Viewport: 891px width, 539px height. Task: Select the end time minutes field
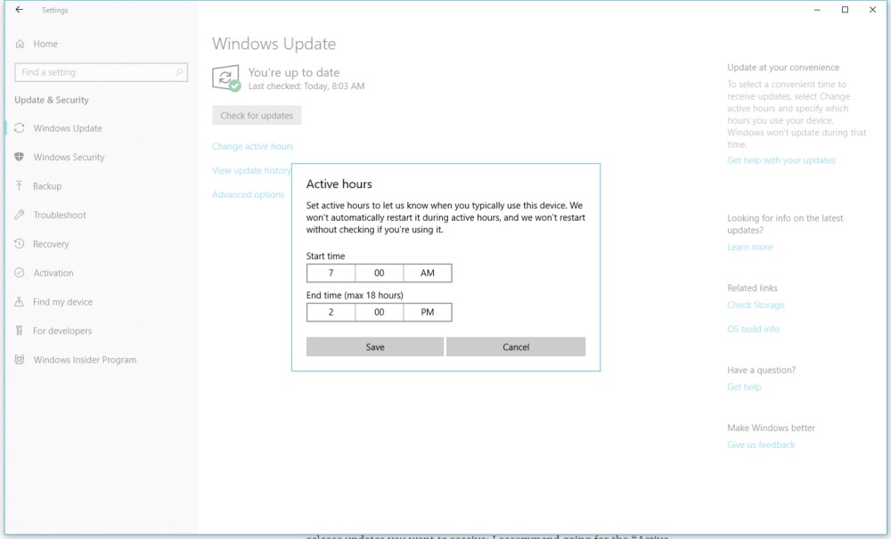pos(379,313)
